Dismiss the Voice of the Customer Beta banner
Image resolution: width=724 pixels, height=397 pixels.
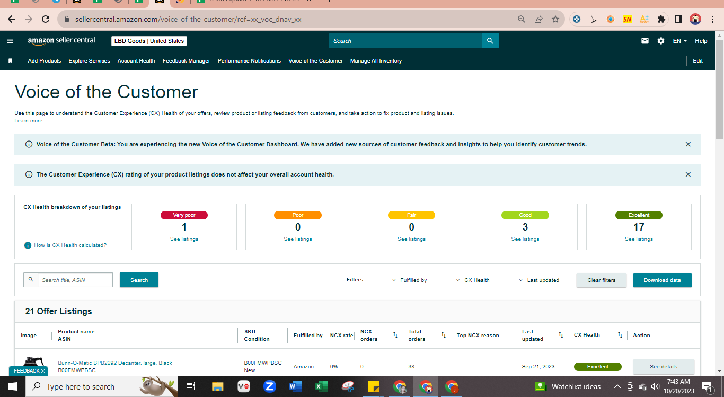(688, 144)
